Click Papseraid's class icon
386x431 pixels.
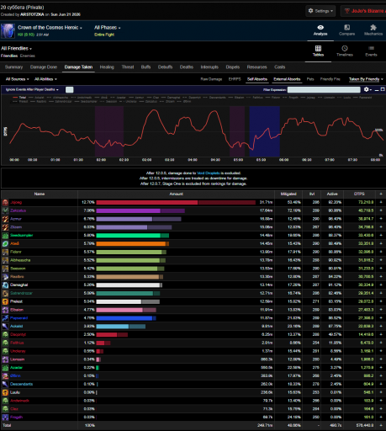[x=5, y=318]
